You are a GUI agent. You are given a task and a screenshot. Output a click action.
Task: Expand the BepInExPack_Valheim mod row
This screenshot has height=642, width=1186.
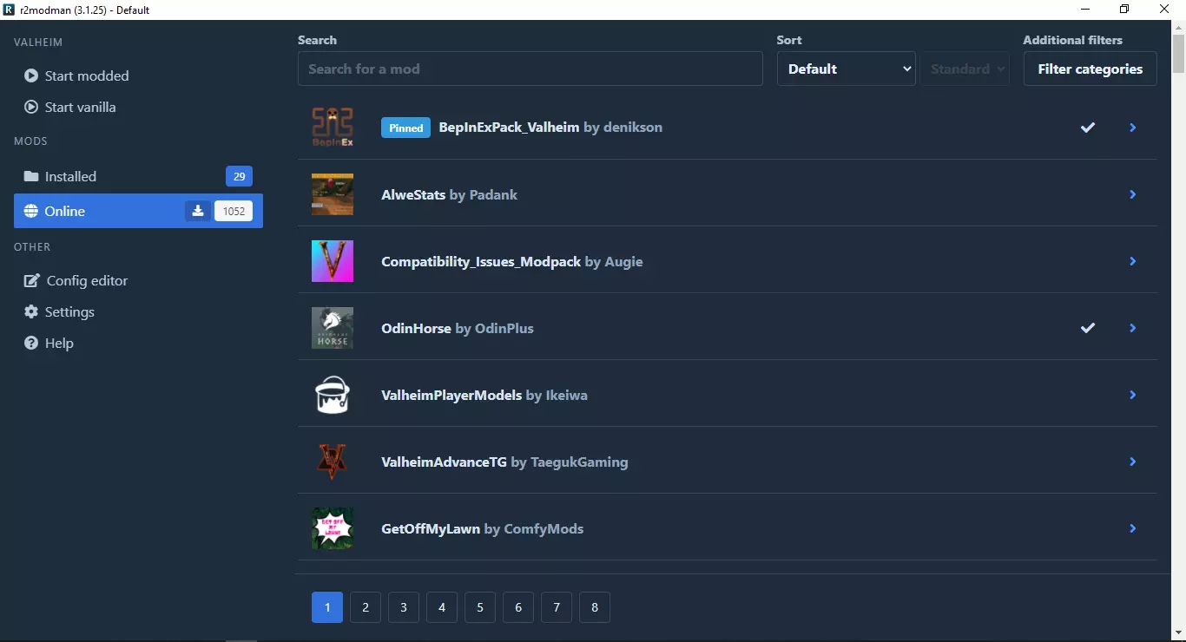[1133, 128]
